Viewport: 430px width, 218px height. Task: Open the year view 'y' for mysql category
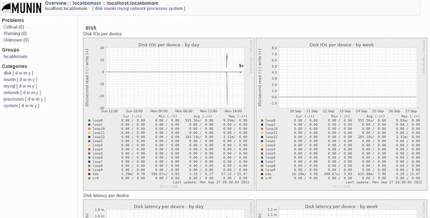[x=33, y=86]
